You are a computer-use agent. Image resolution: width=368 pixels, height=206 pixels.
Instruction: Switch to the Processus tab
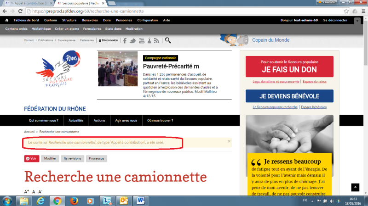pos(97,158)
